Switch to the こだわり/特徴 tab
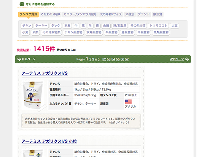 click(51, 14)
